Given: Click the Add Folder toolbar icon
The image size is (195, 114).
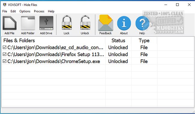Looking at the screenshot, I should [x=28, y=23].
